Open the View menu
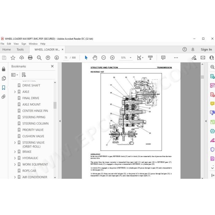This screenshot has height=215, width=215. (x=16, y=44)
